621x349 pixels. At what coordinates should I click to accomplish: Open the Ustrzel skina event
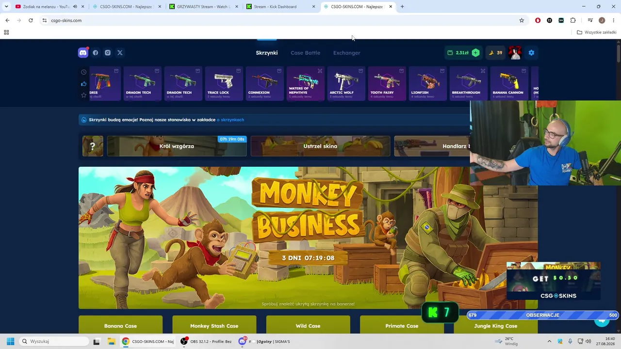320,146
